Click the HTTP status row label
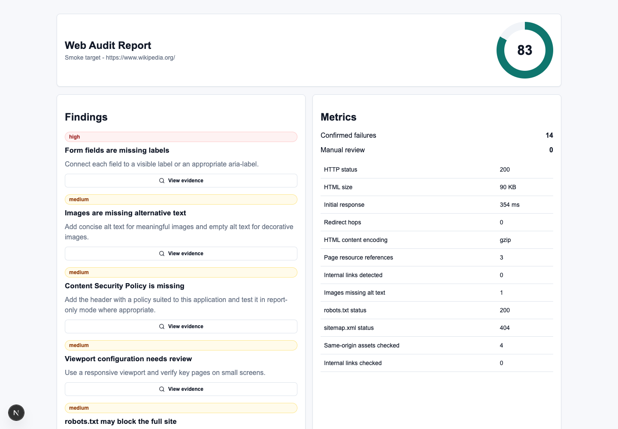 (x=341, y=169)
